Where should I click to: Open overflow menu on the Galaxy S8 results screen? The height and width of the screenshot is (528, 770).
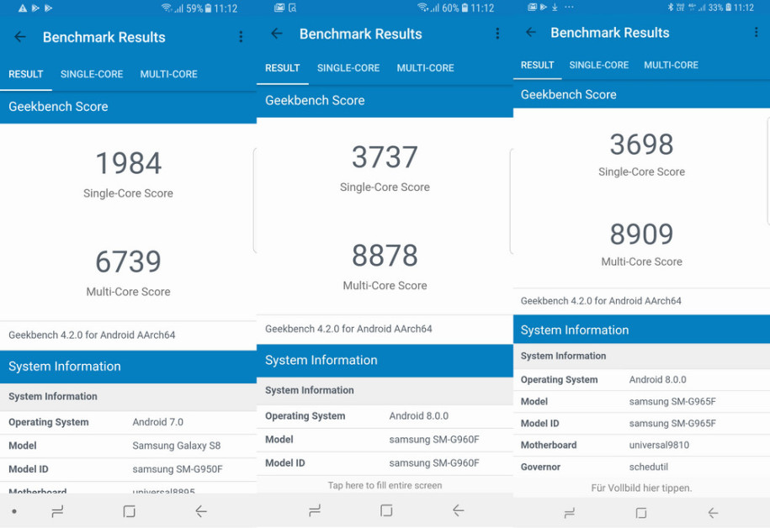241,37
